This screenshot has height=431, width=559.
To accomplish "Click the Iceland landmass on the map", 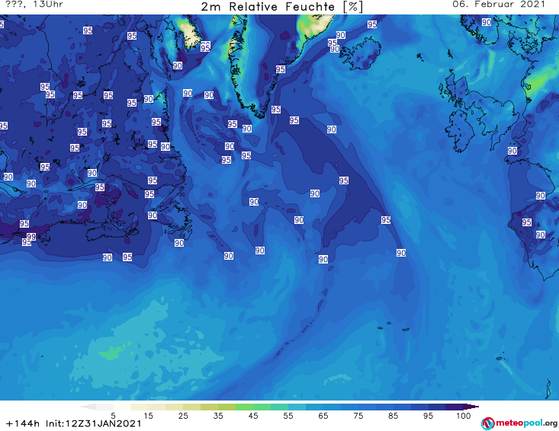I will 360,53.
